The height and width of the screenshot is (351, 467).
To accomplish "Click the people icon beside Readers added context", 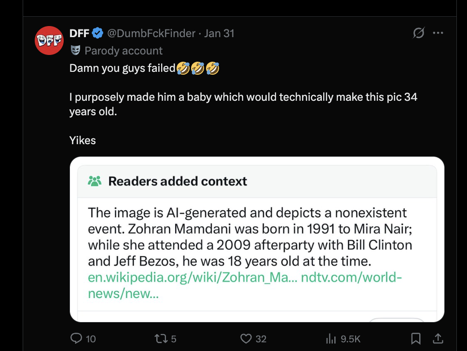I will (x=95, y=181).
